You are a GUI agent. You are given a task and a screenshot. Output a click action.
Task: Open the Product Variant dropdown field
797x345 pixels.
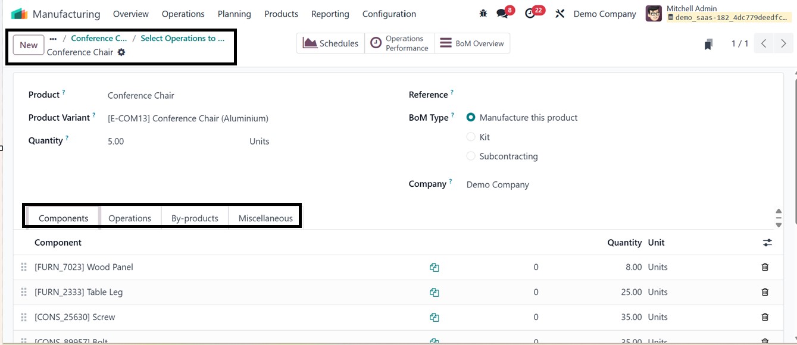(x=188, y=118)
